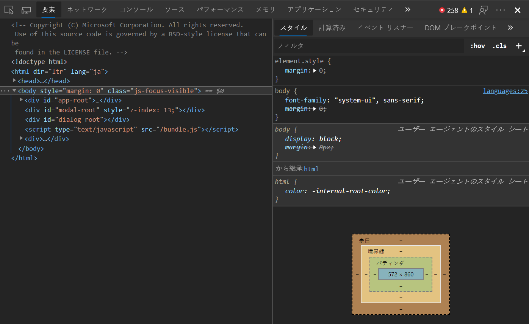
Task: Toggle the :hov element state panel
Action: (x=477, y=46)
